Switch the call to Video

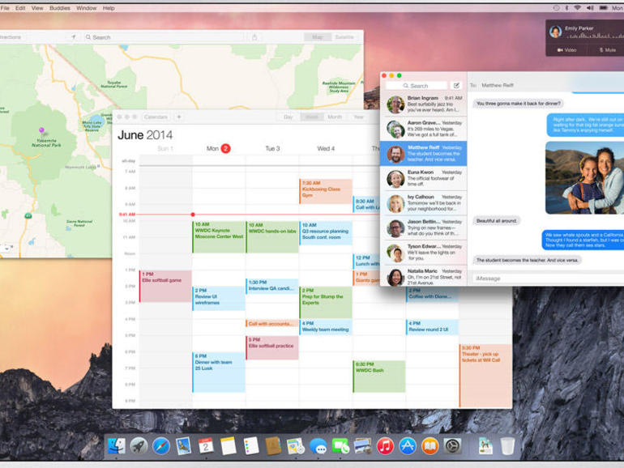tap(566, 50)
